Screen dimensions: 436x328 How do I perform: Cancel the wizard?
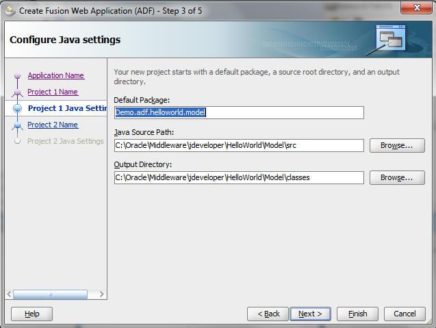tap(405, 314)
